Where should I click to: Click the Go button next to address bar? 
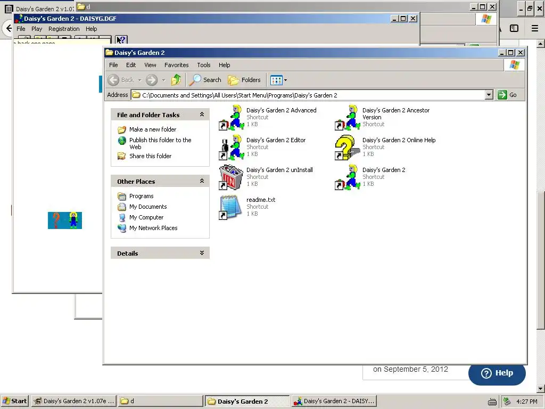click(x=507, y=95)
